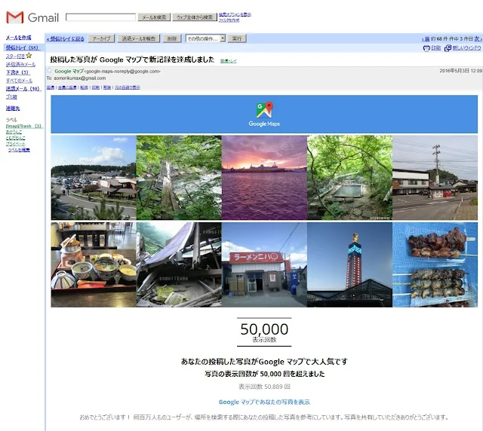Go to previous message with ‹前 link
483x431 pixels.
(426, 39)
